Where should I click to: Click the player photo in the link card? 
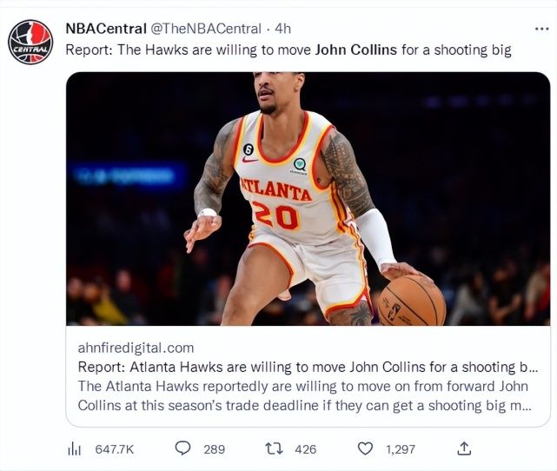pos(308,198)
